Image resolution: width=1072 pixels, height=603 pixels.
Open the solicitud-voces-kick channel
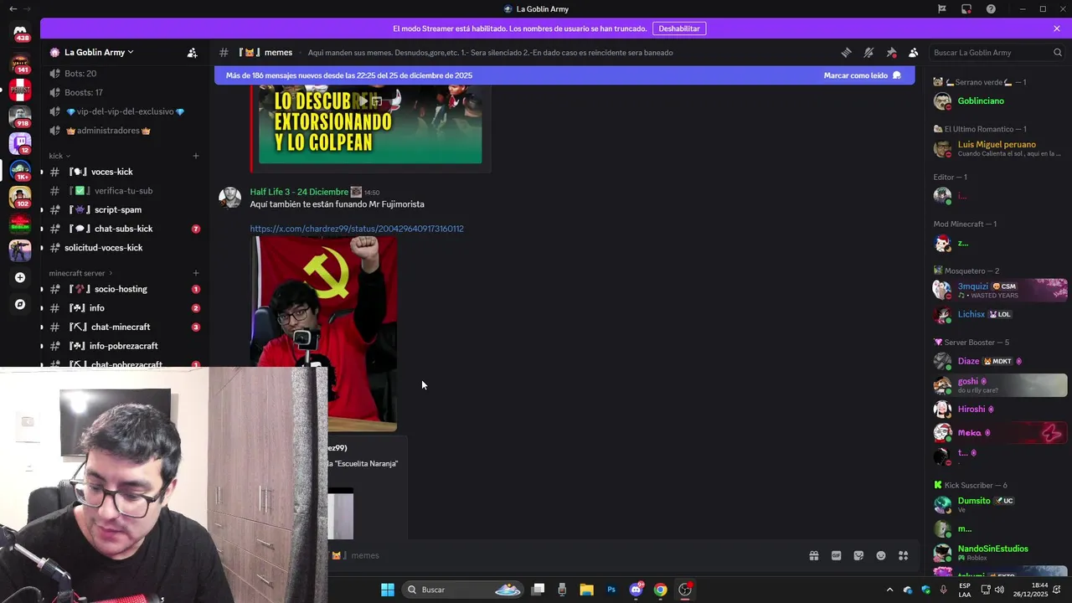click(x=125, y=248)
